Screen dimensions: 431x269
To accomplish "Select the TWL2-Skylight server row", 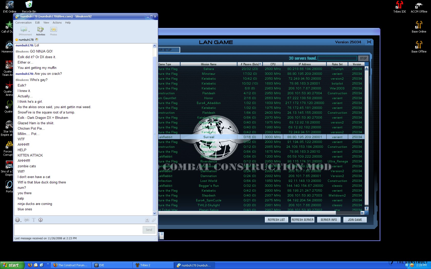I will click(261, 205).
